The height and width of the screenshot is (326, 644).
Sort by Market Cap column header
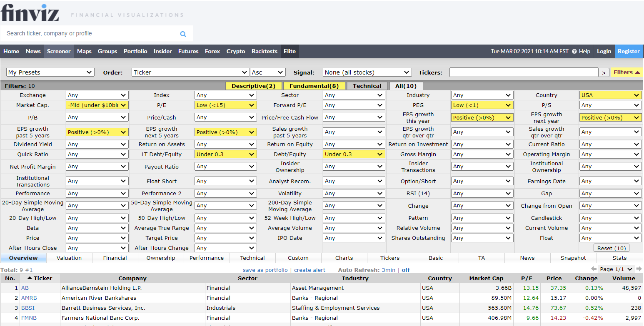(x=486, y=278)
